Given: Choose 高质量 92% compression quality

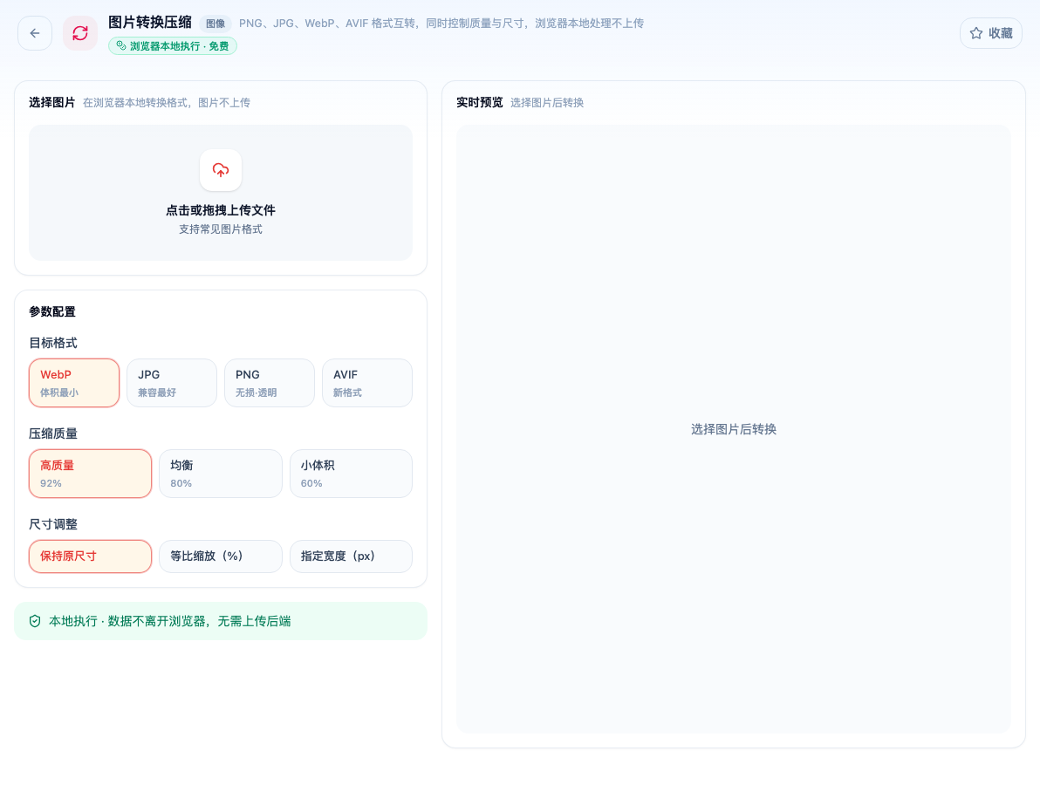Looking at the screenshot, I should pos(90,474).
